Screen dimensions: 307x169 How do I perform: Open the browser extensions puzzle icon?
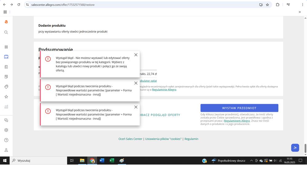(278, 5)
